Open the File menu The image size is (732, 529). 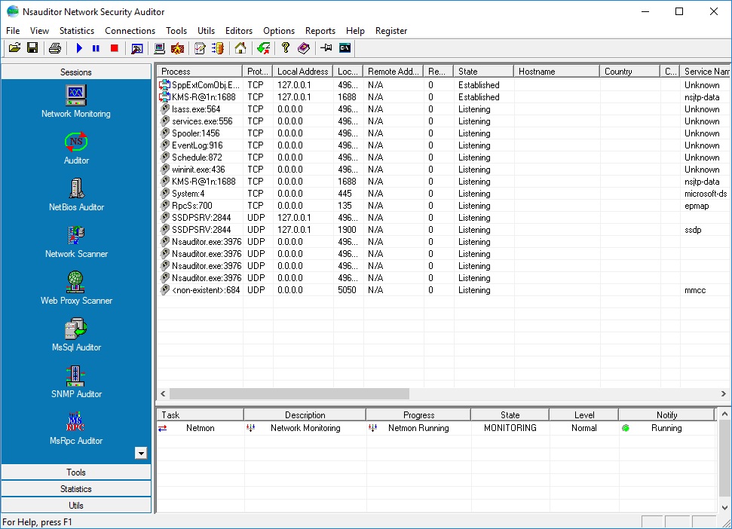13,31
